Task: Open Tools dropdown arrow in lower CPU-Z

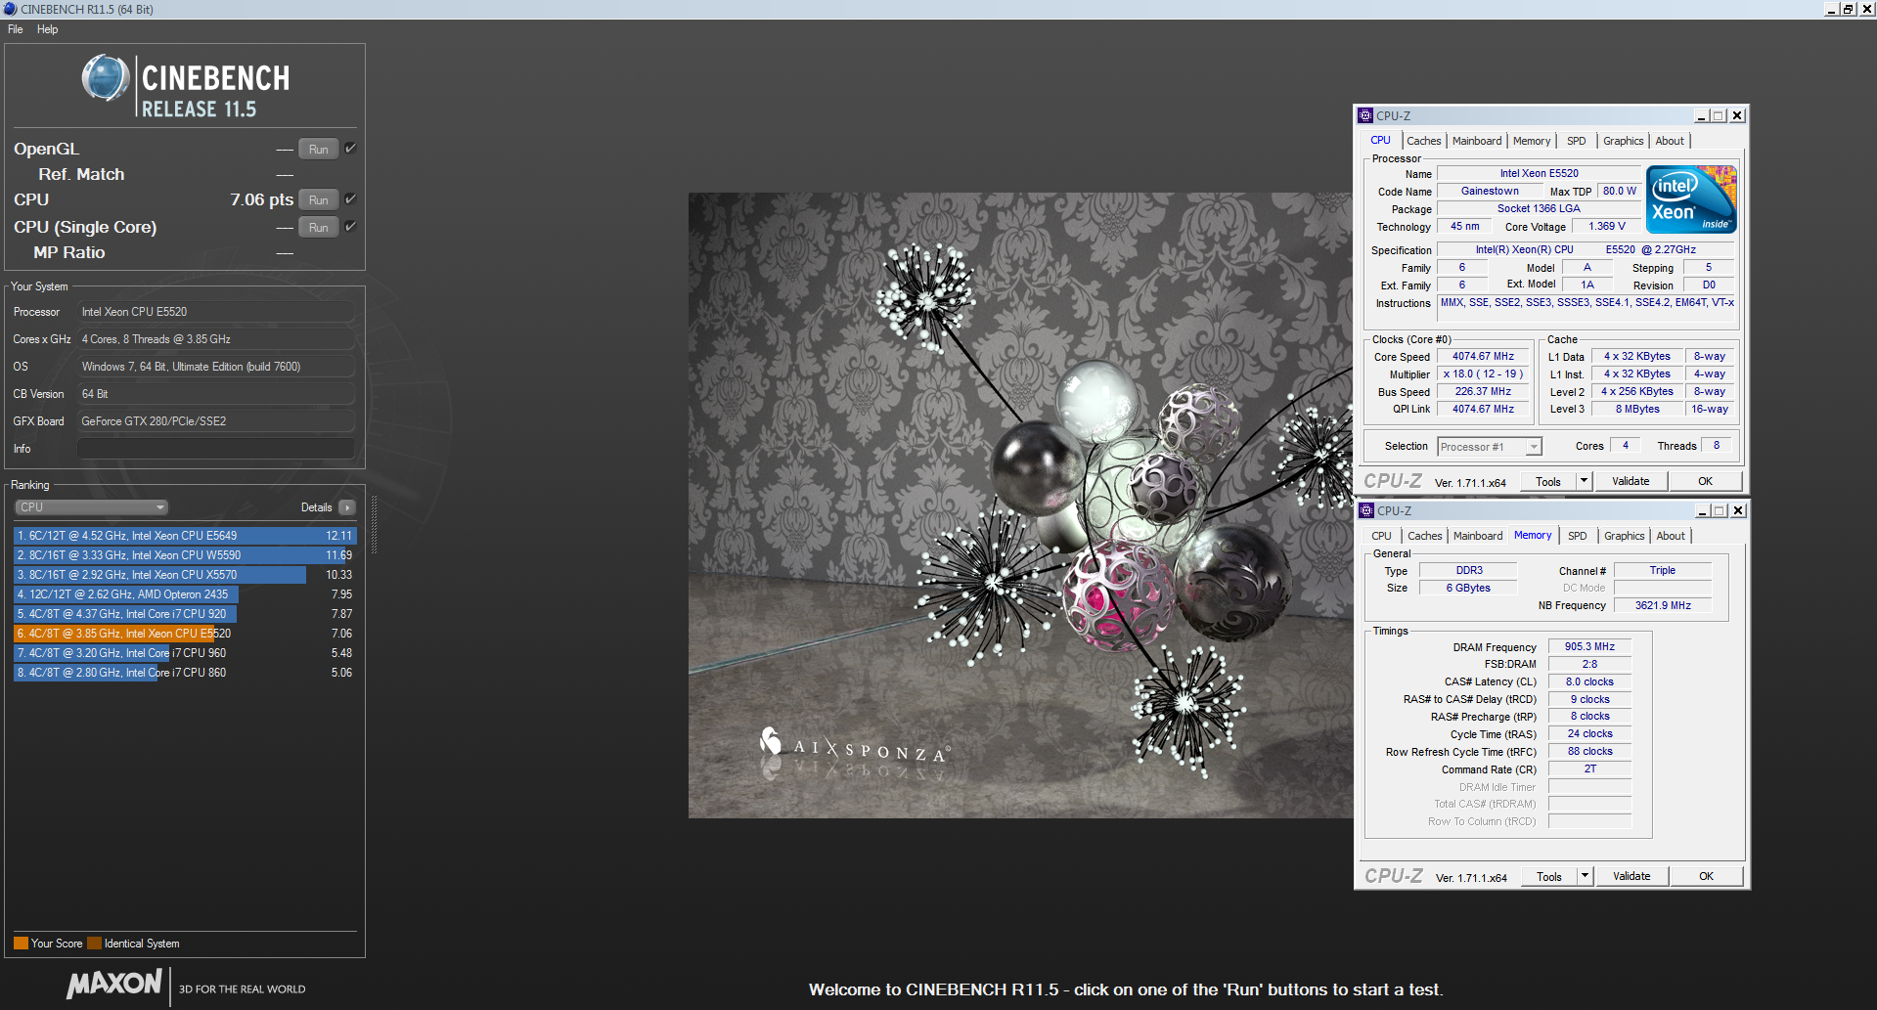Action: pyautogui.click(x=1586, y=876)
